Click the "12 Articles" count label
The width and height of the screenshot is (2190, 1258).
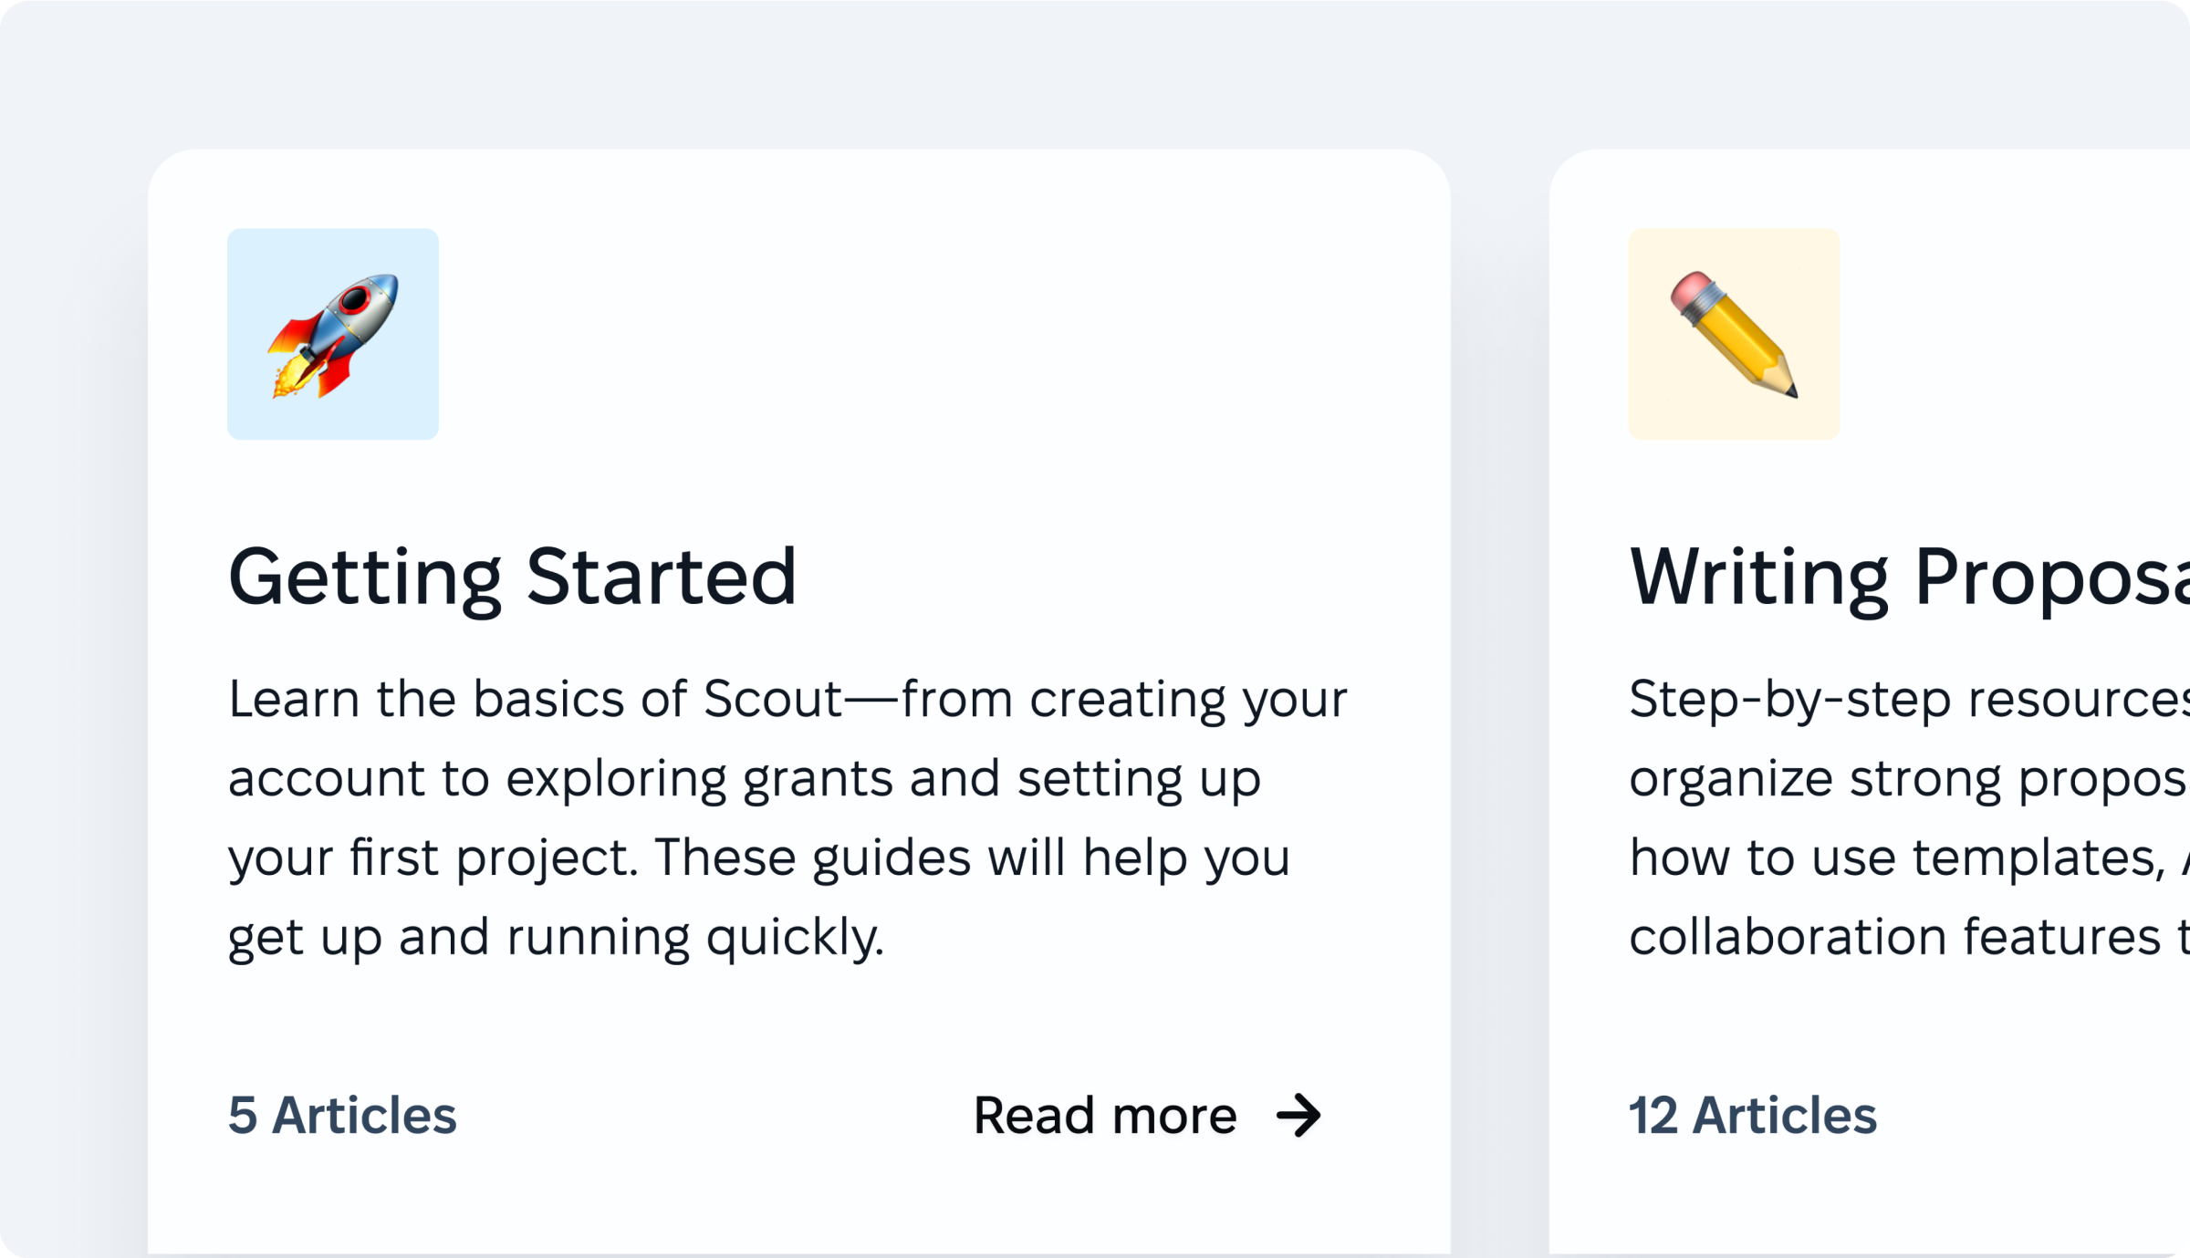click(1752, 1116)
